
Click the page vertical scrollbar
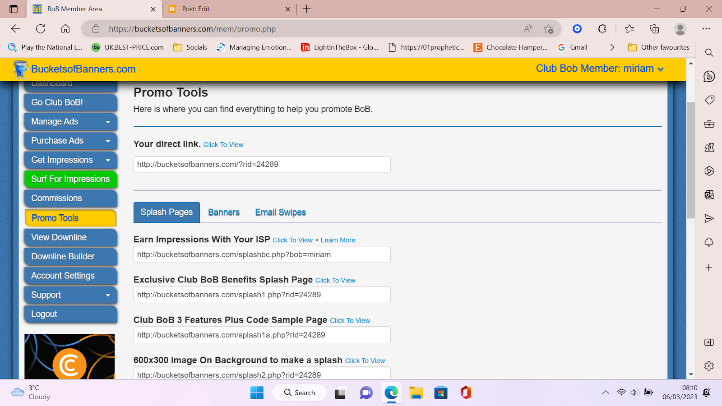[691, 160]
